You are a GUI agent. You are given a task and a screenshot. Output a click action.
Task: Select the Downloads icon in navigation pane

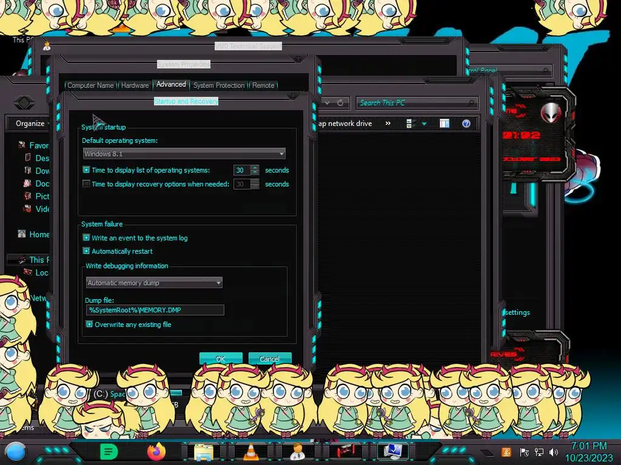[28, 170]
